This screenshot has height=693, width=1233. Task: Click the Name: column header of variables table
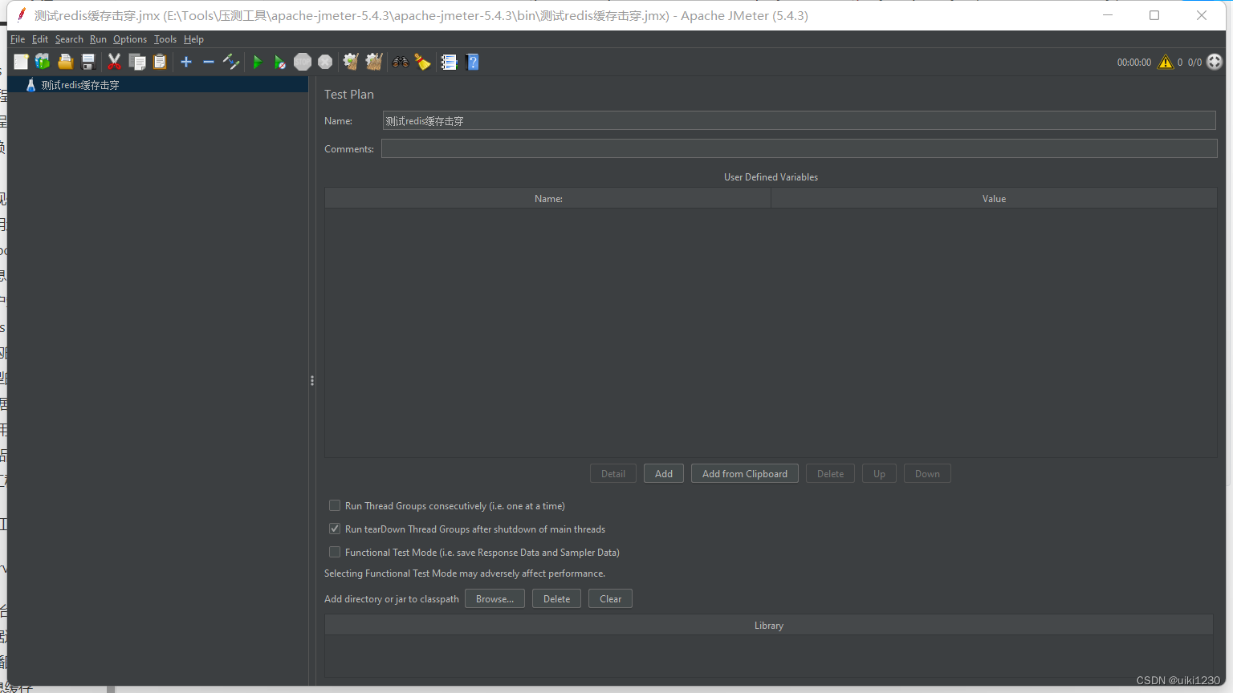[x=548, y=198]
